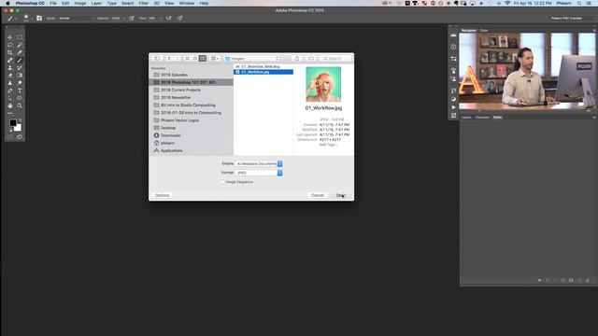Open the Flow value dropdown

point(161,19)
